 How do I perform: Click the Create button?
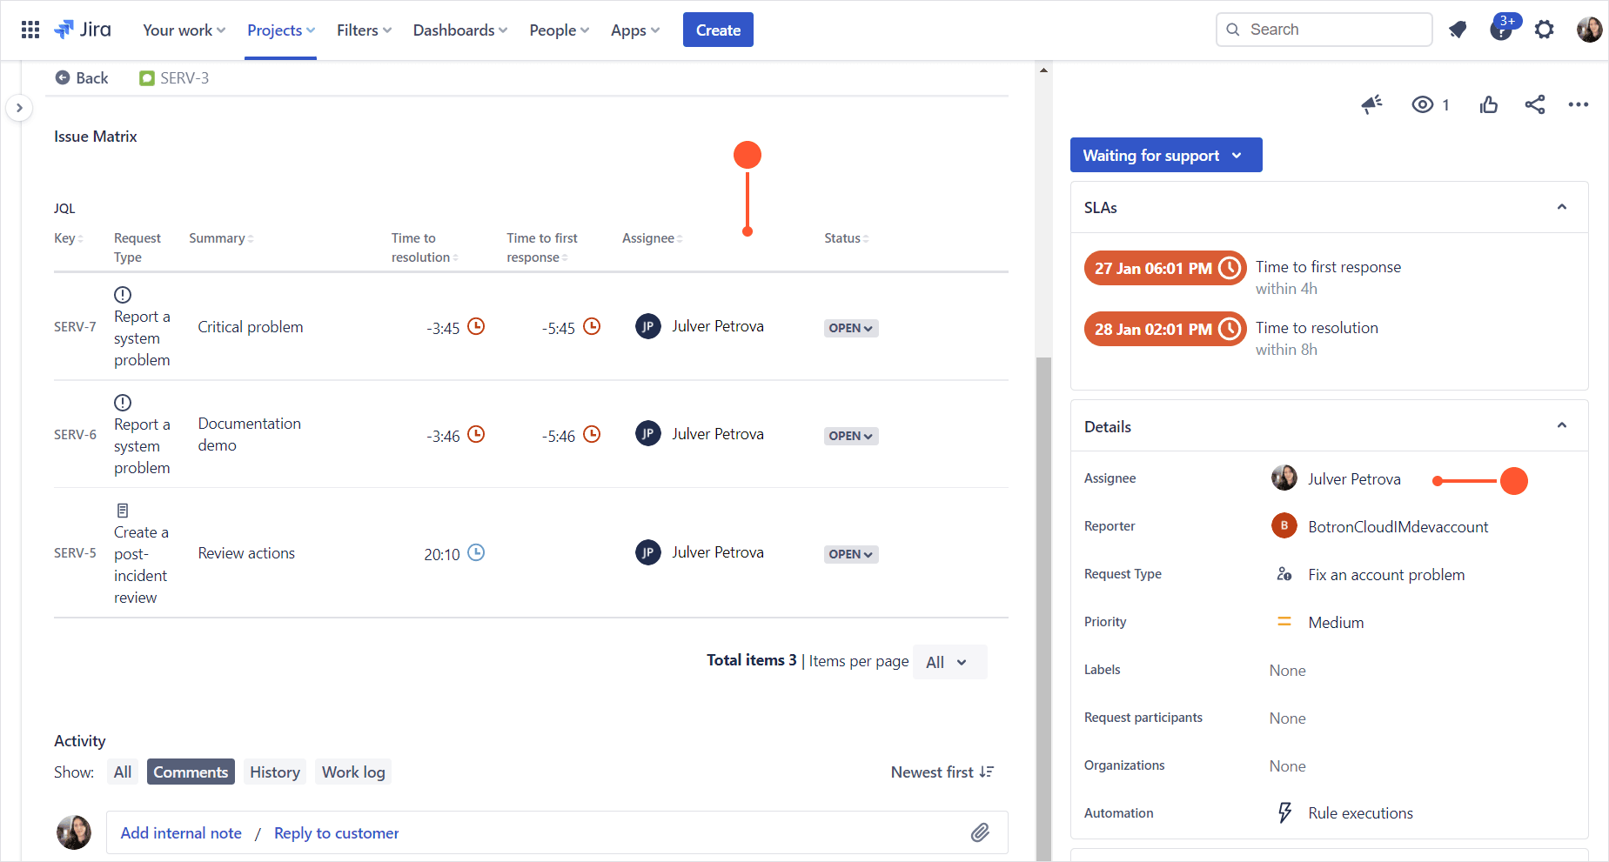pos(717,29)
